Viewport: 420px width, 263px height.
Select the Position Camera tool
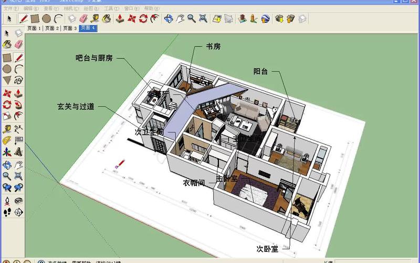tap(7, 201)
